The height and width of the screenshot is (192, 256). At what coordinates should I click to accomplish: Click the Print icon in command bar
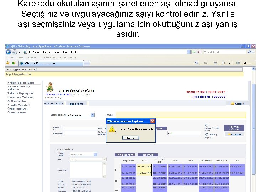pyautogui.click(x=215, y=63)
